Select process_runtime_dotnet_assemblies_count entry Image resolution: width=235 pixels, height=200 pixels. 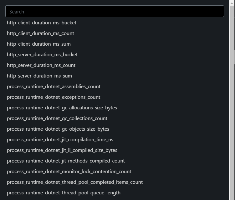tap(54, 87)
